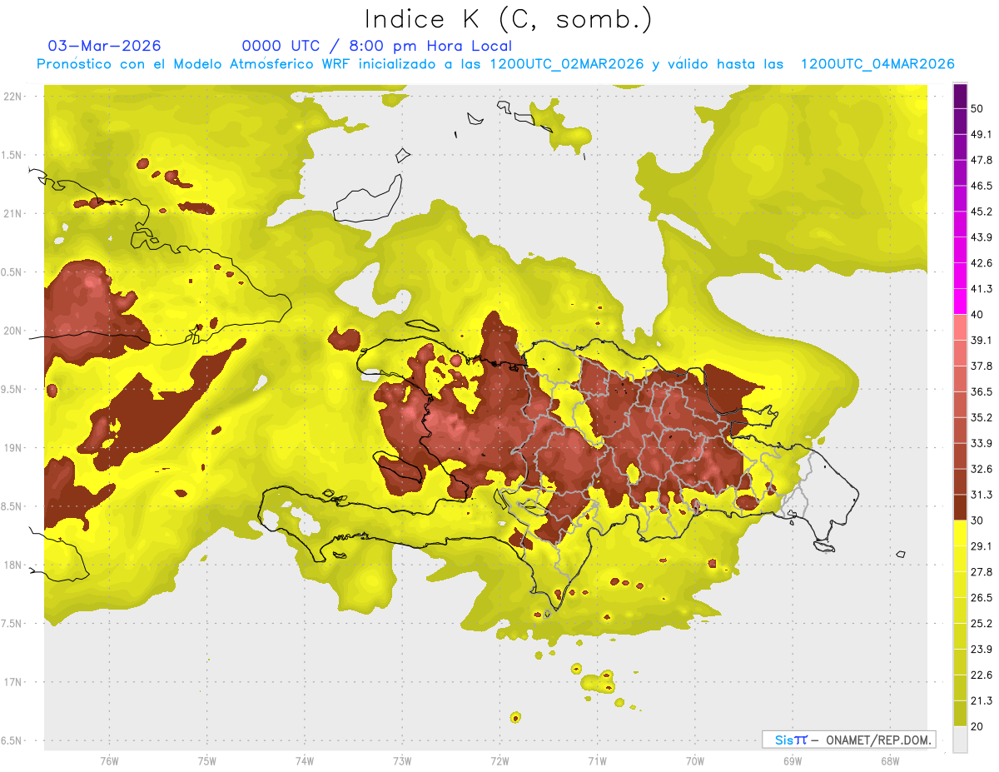Screen dimensions: 999x772
Task: Click the '22N' latitude axis label
Action: [12, 97]
